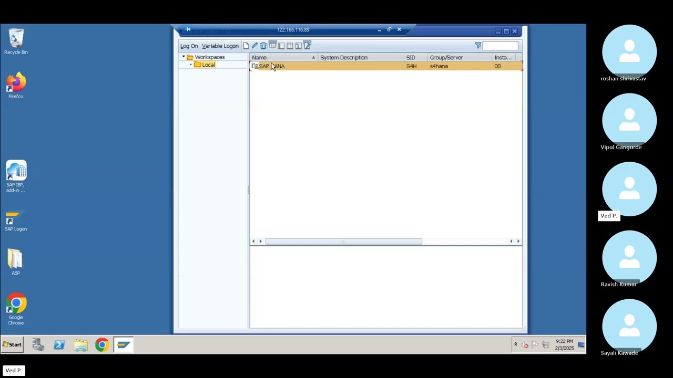Click the Action Center flag tray icon
This screenshot has height=378, width=673.
tap(535, 345)
